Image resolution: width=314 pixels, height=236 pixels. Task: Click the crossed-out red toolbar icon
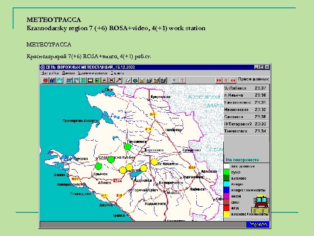[111, 80]
